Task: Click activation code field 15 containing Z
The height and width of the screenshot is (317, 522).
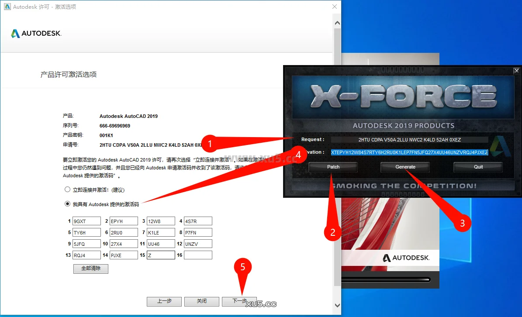Action: pyautogui.click(x=161, y=255)
